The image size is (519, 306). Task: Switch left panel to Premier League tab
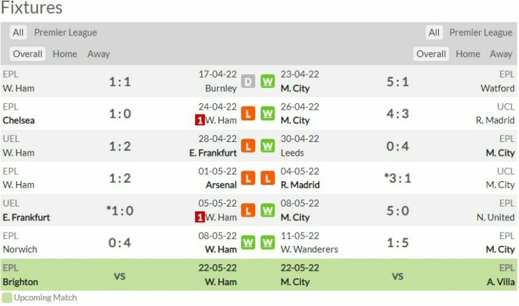tap(65, 32)
